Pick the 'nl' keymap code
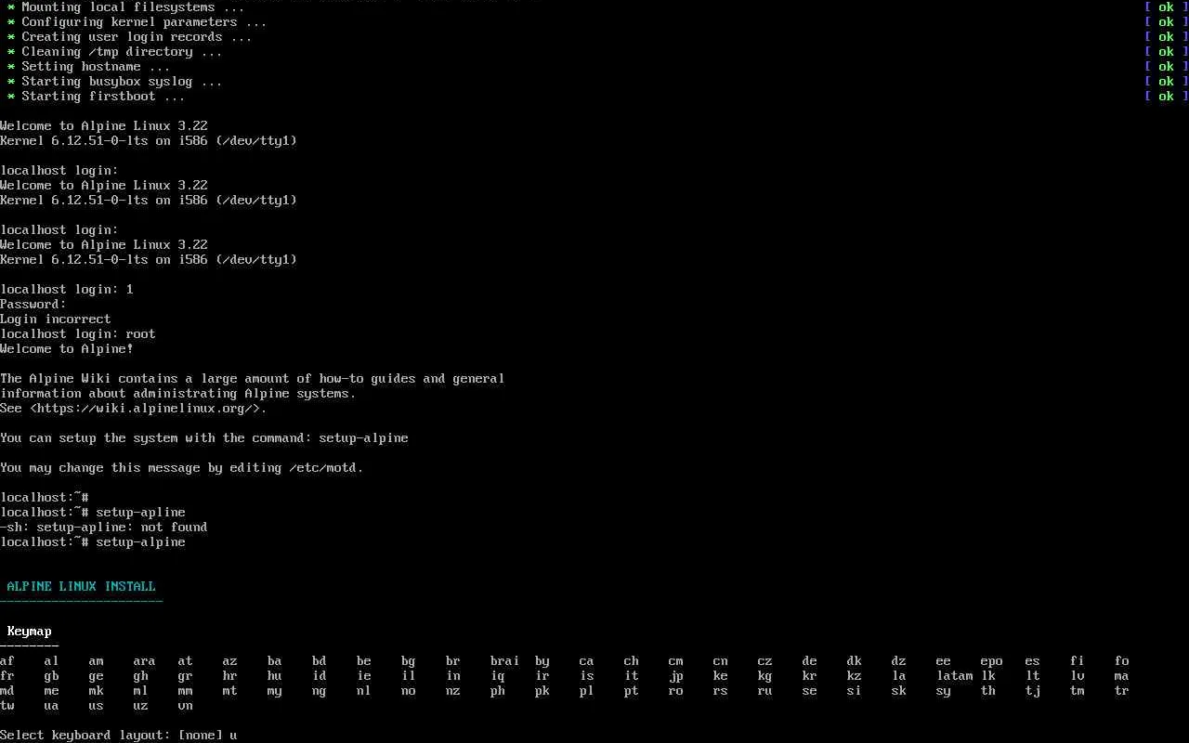 [364, 690]
